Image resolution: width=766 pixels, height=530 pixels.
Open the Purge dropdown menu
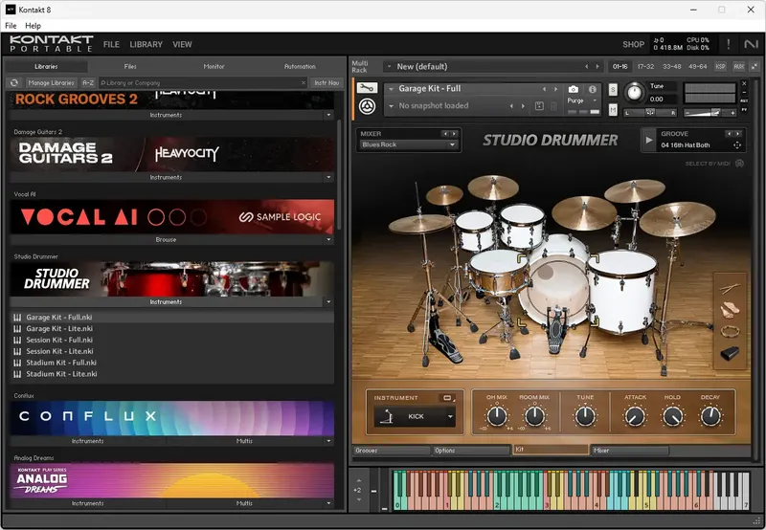tap(582, 100)
